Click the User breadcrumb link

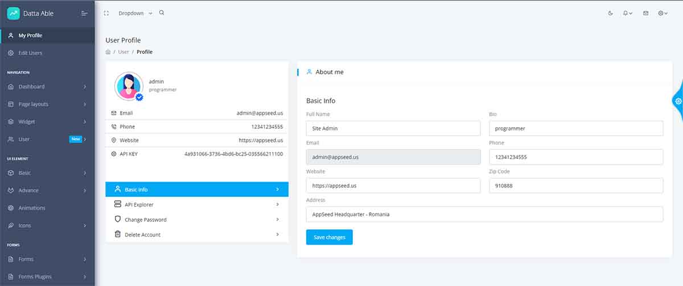pos(124,52)
